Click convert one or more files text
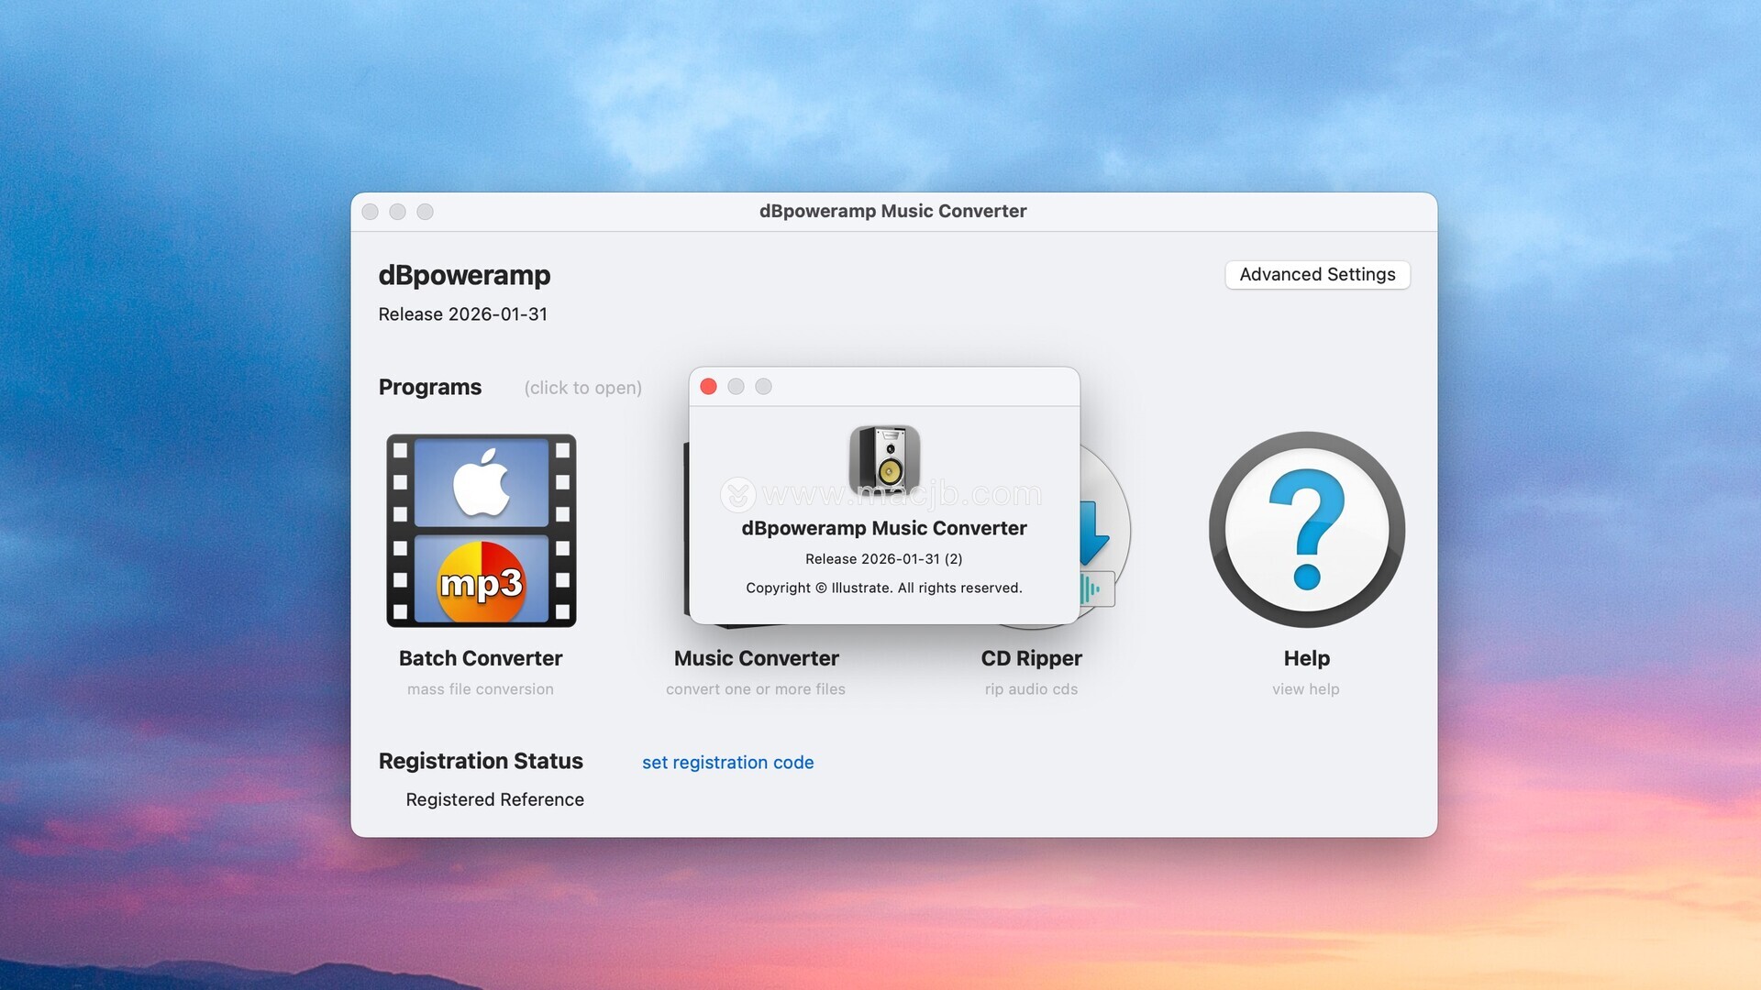The image size is (1761, 990). point(756,689)
